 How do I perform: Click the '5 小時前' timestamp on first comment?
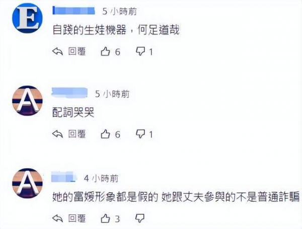pos(120,12)
